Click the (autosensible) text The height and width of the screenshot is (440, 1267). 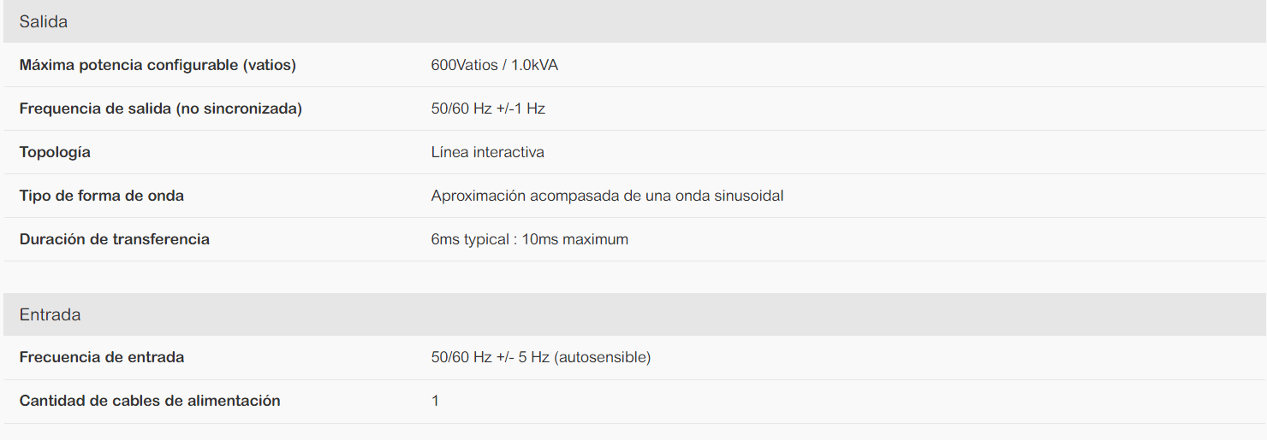(603, 357)
